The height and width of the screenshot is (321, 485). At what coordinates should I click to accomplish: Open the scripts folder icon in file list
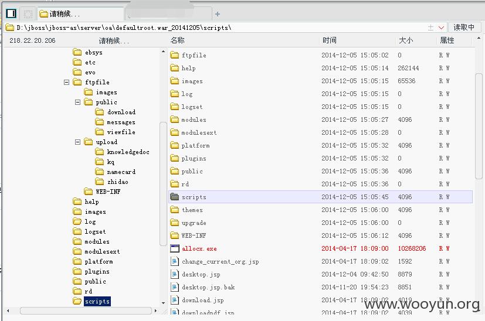(175, 197)
